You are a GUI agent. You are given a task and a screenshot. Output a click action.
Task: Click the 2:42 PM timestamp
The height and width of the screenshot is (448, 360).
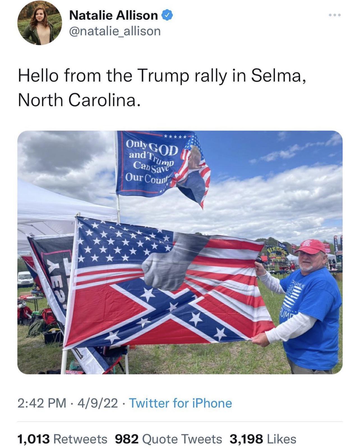click(42, 403)
